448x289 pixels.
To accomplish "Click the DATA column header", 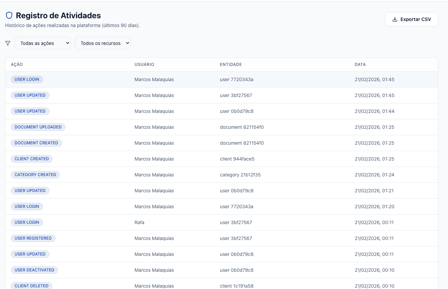I will pos(360,65).
